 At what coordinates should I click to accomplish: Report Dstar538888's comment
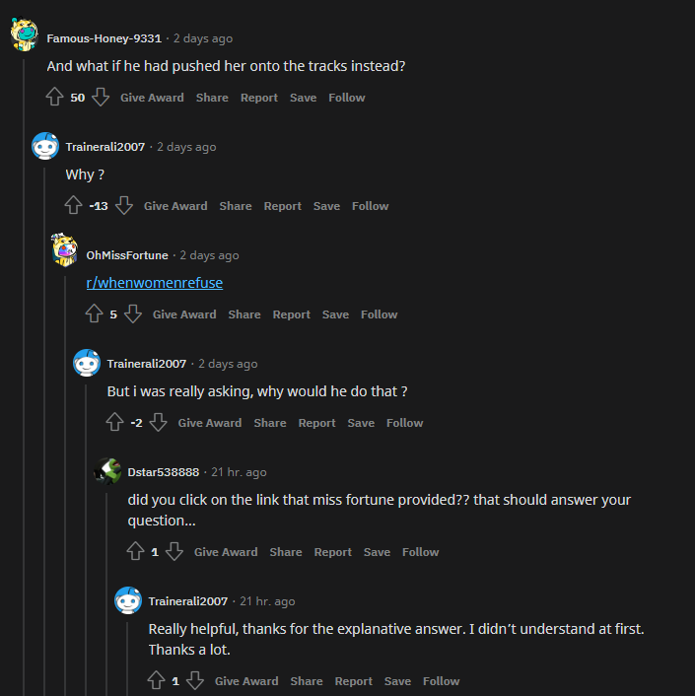333,552
